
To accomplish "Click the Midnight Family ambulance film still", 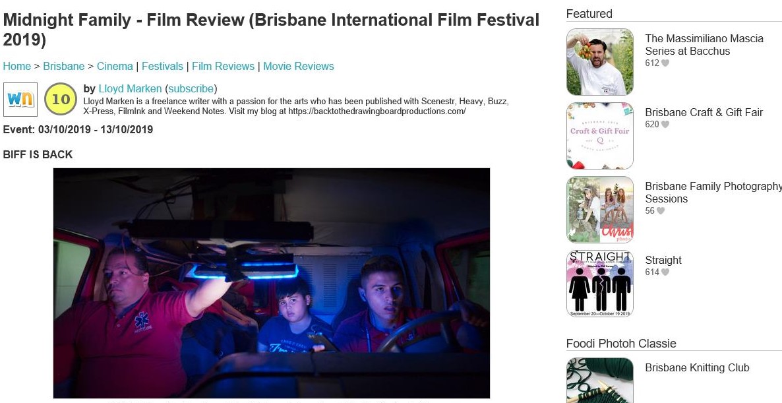I will (x=271, y=283).
